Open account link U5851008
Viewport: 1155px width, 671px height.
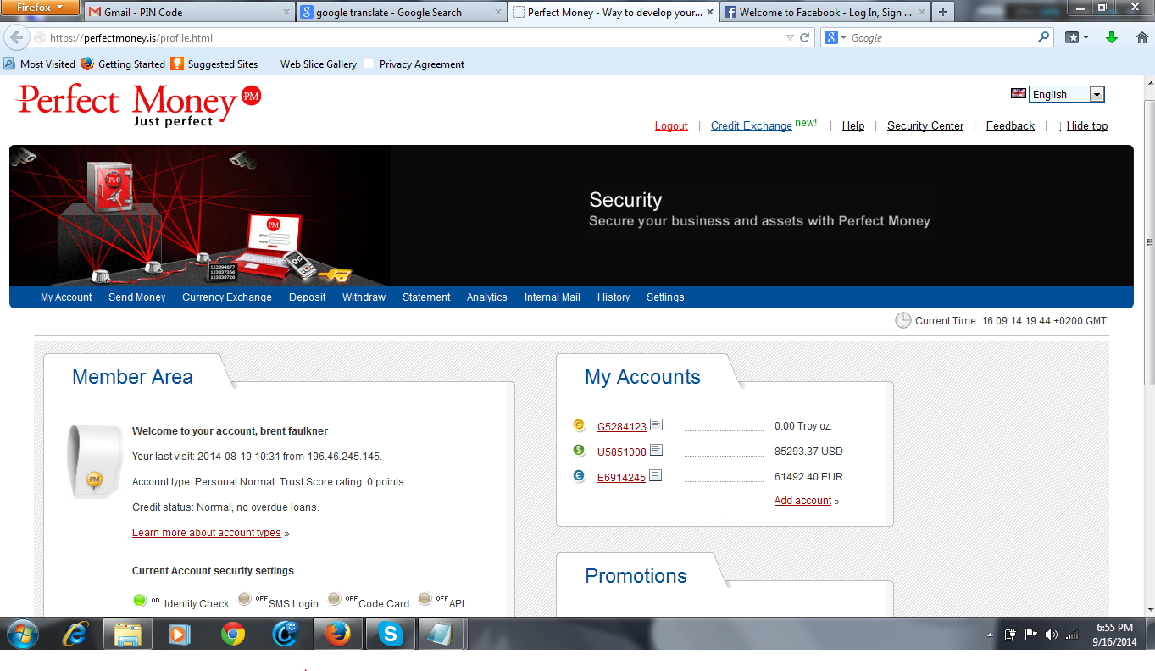coord(622,452)
